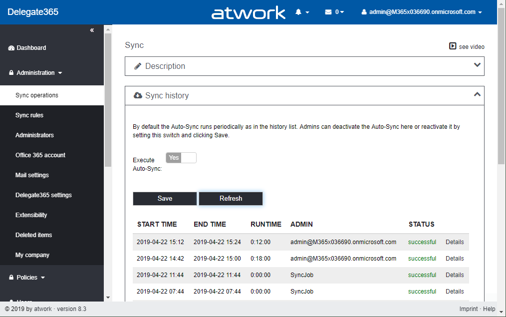
Task: Open Details for 07:44 SyncJob
Action: point(455,292)
